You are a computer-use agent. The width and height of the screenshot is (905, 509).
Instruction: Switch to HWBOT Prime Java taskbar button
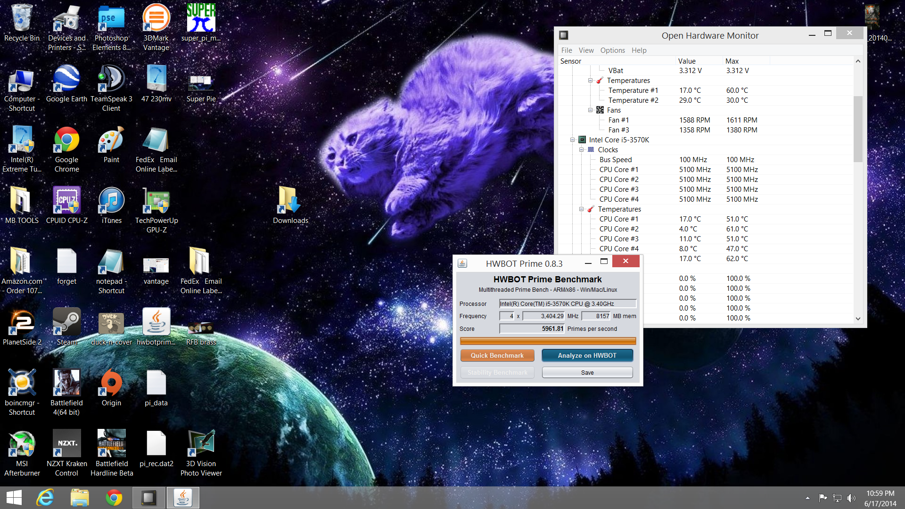click(183, 498)
